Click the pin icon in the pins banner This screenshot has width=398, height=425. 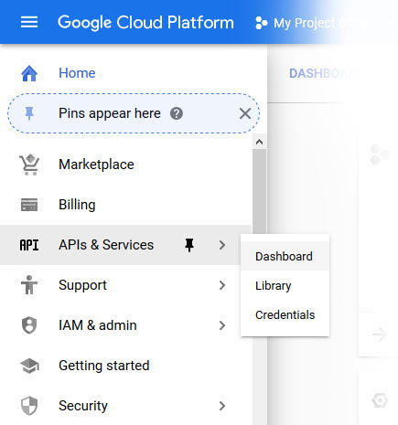coord(29,113)
